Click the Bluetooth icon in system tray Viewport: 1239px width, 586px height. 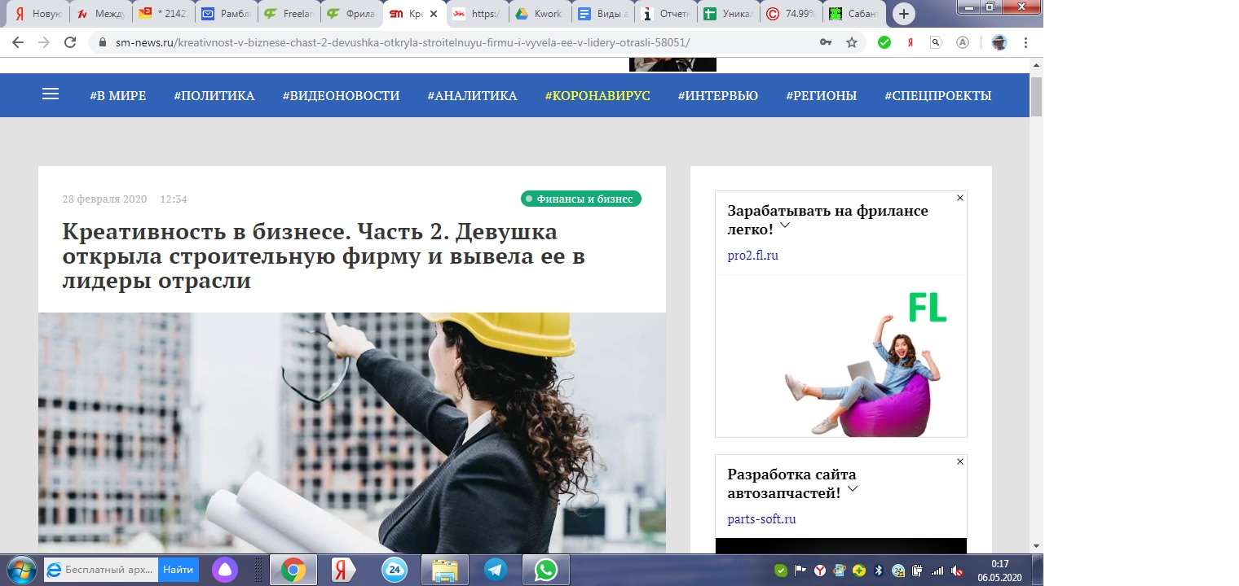[879, 571]
